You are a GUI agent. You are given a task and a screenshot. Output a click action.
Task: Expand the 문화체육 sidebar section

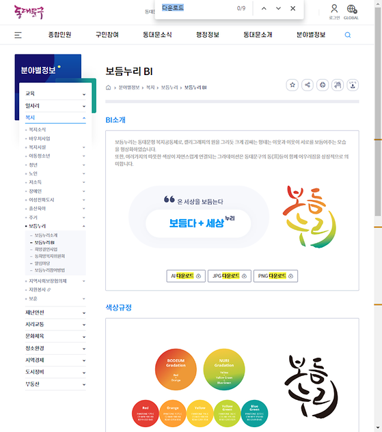(x=55, y=336)
